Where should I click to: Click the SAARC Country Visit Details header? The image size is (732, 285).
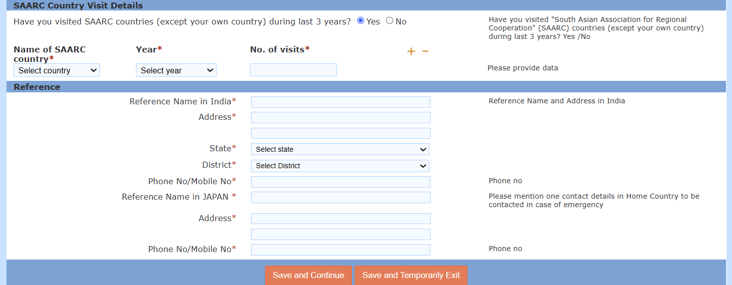click(78, 6)
